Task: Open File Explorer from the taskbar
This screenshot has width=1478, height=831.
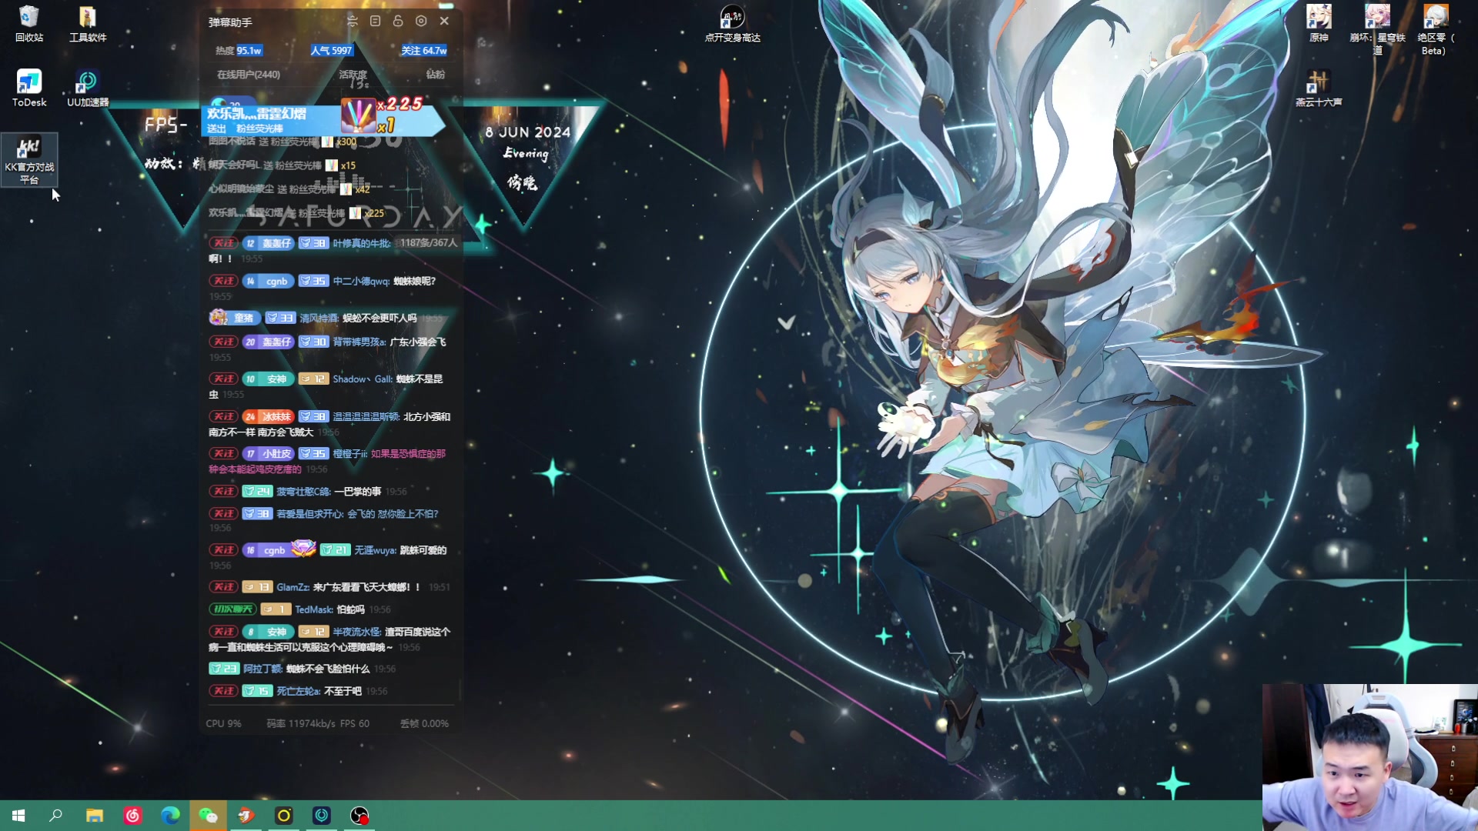Action: coord(95,816)
